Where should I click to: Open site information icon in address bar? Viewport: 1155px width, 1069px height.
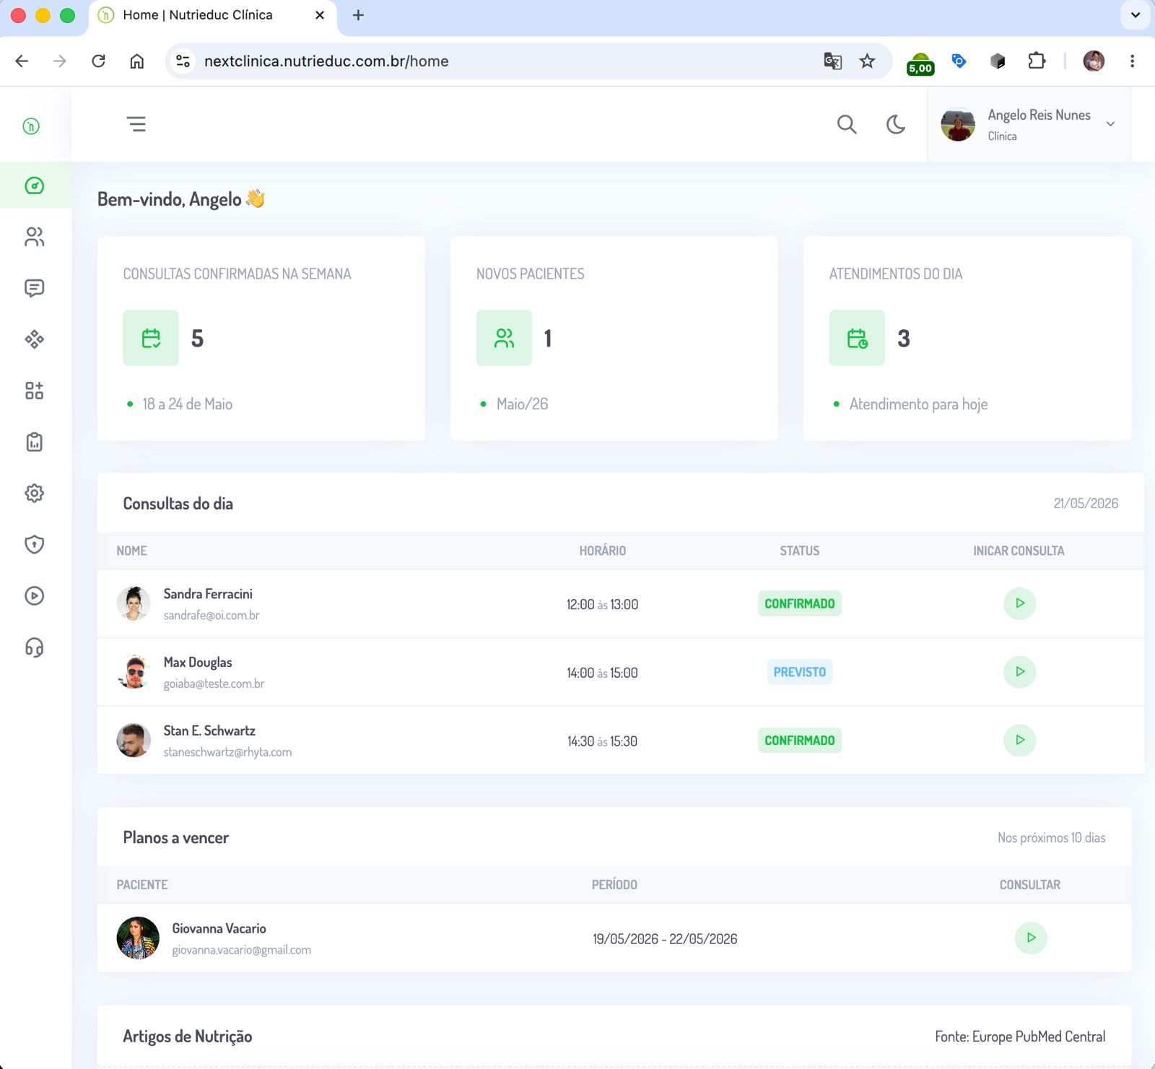coord(183,61)
